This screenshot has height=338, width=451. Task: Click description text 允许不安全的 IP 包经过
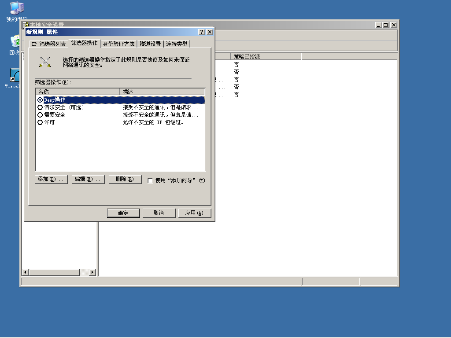pos(153,122)
